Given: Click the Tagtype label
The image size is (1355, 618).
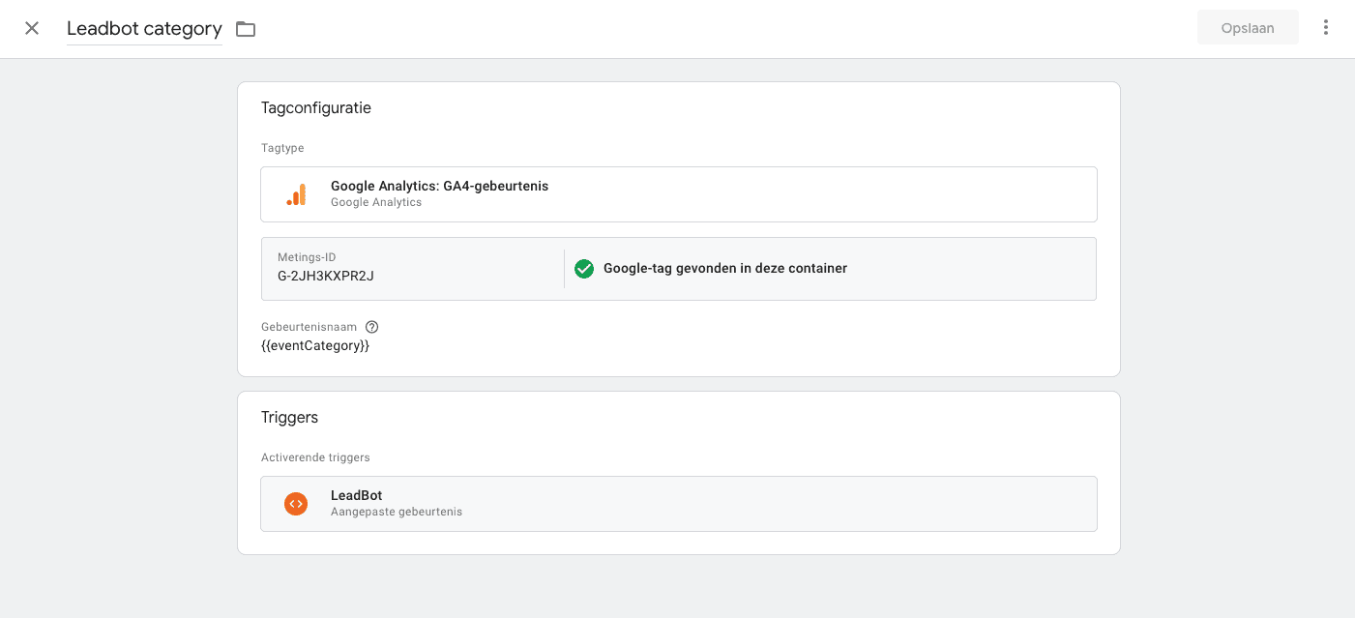Looking at the screenshot, I should click(x=282, y=148).
